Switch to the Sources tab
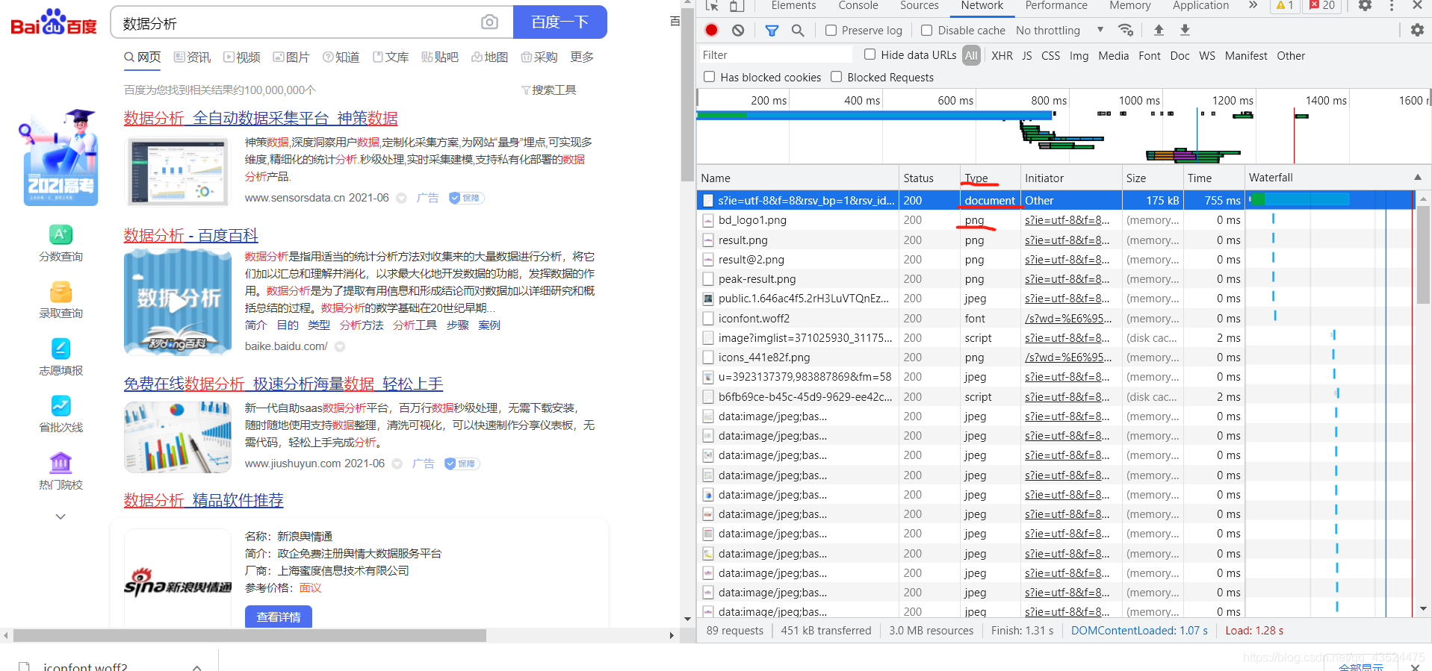The image size is (1432, 671). point(920,5)
